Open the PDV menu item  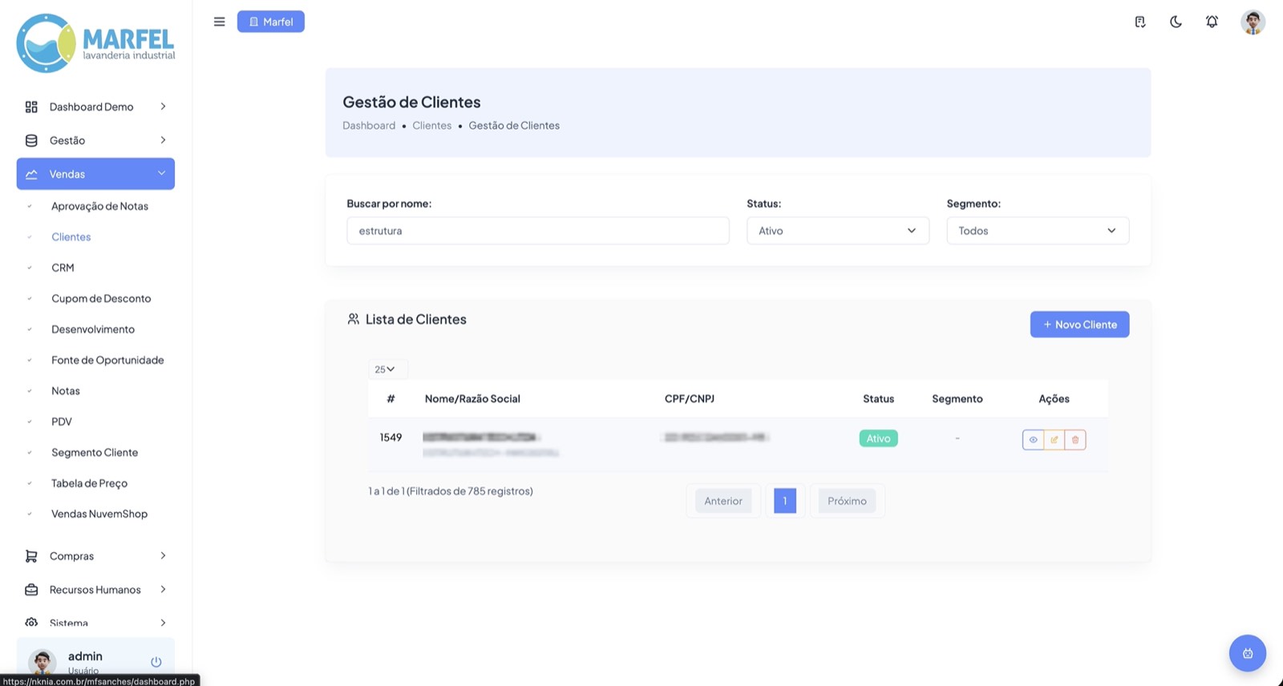pyautogui.click(x=62, y=422)
